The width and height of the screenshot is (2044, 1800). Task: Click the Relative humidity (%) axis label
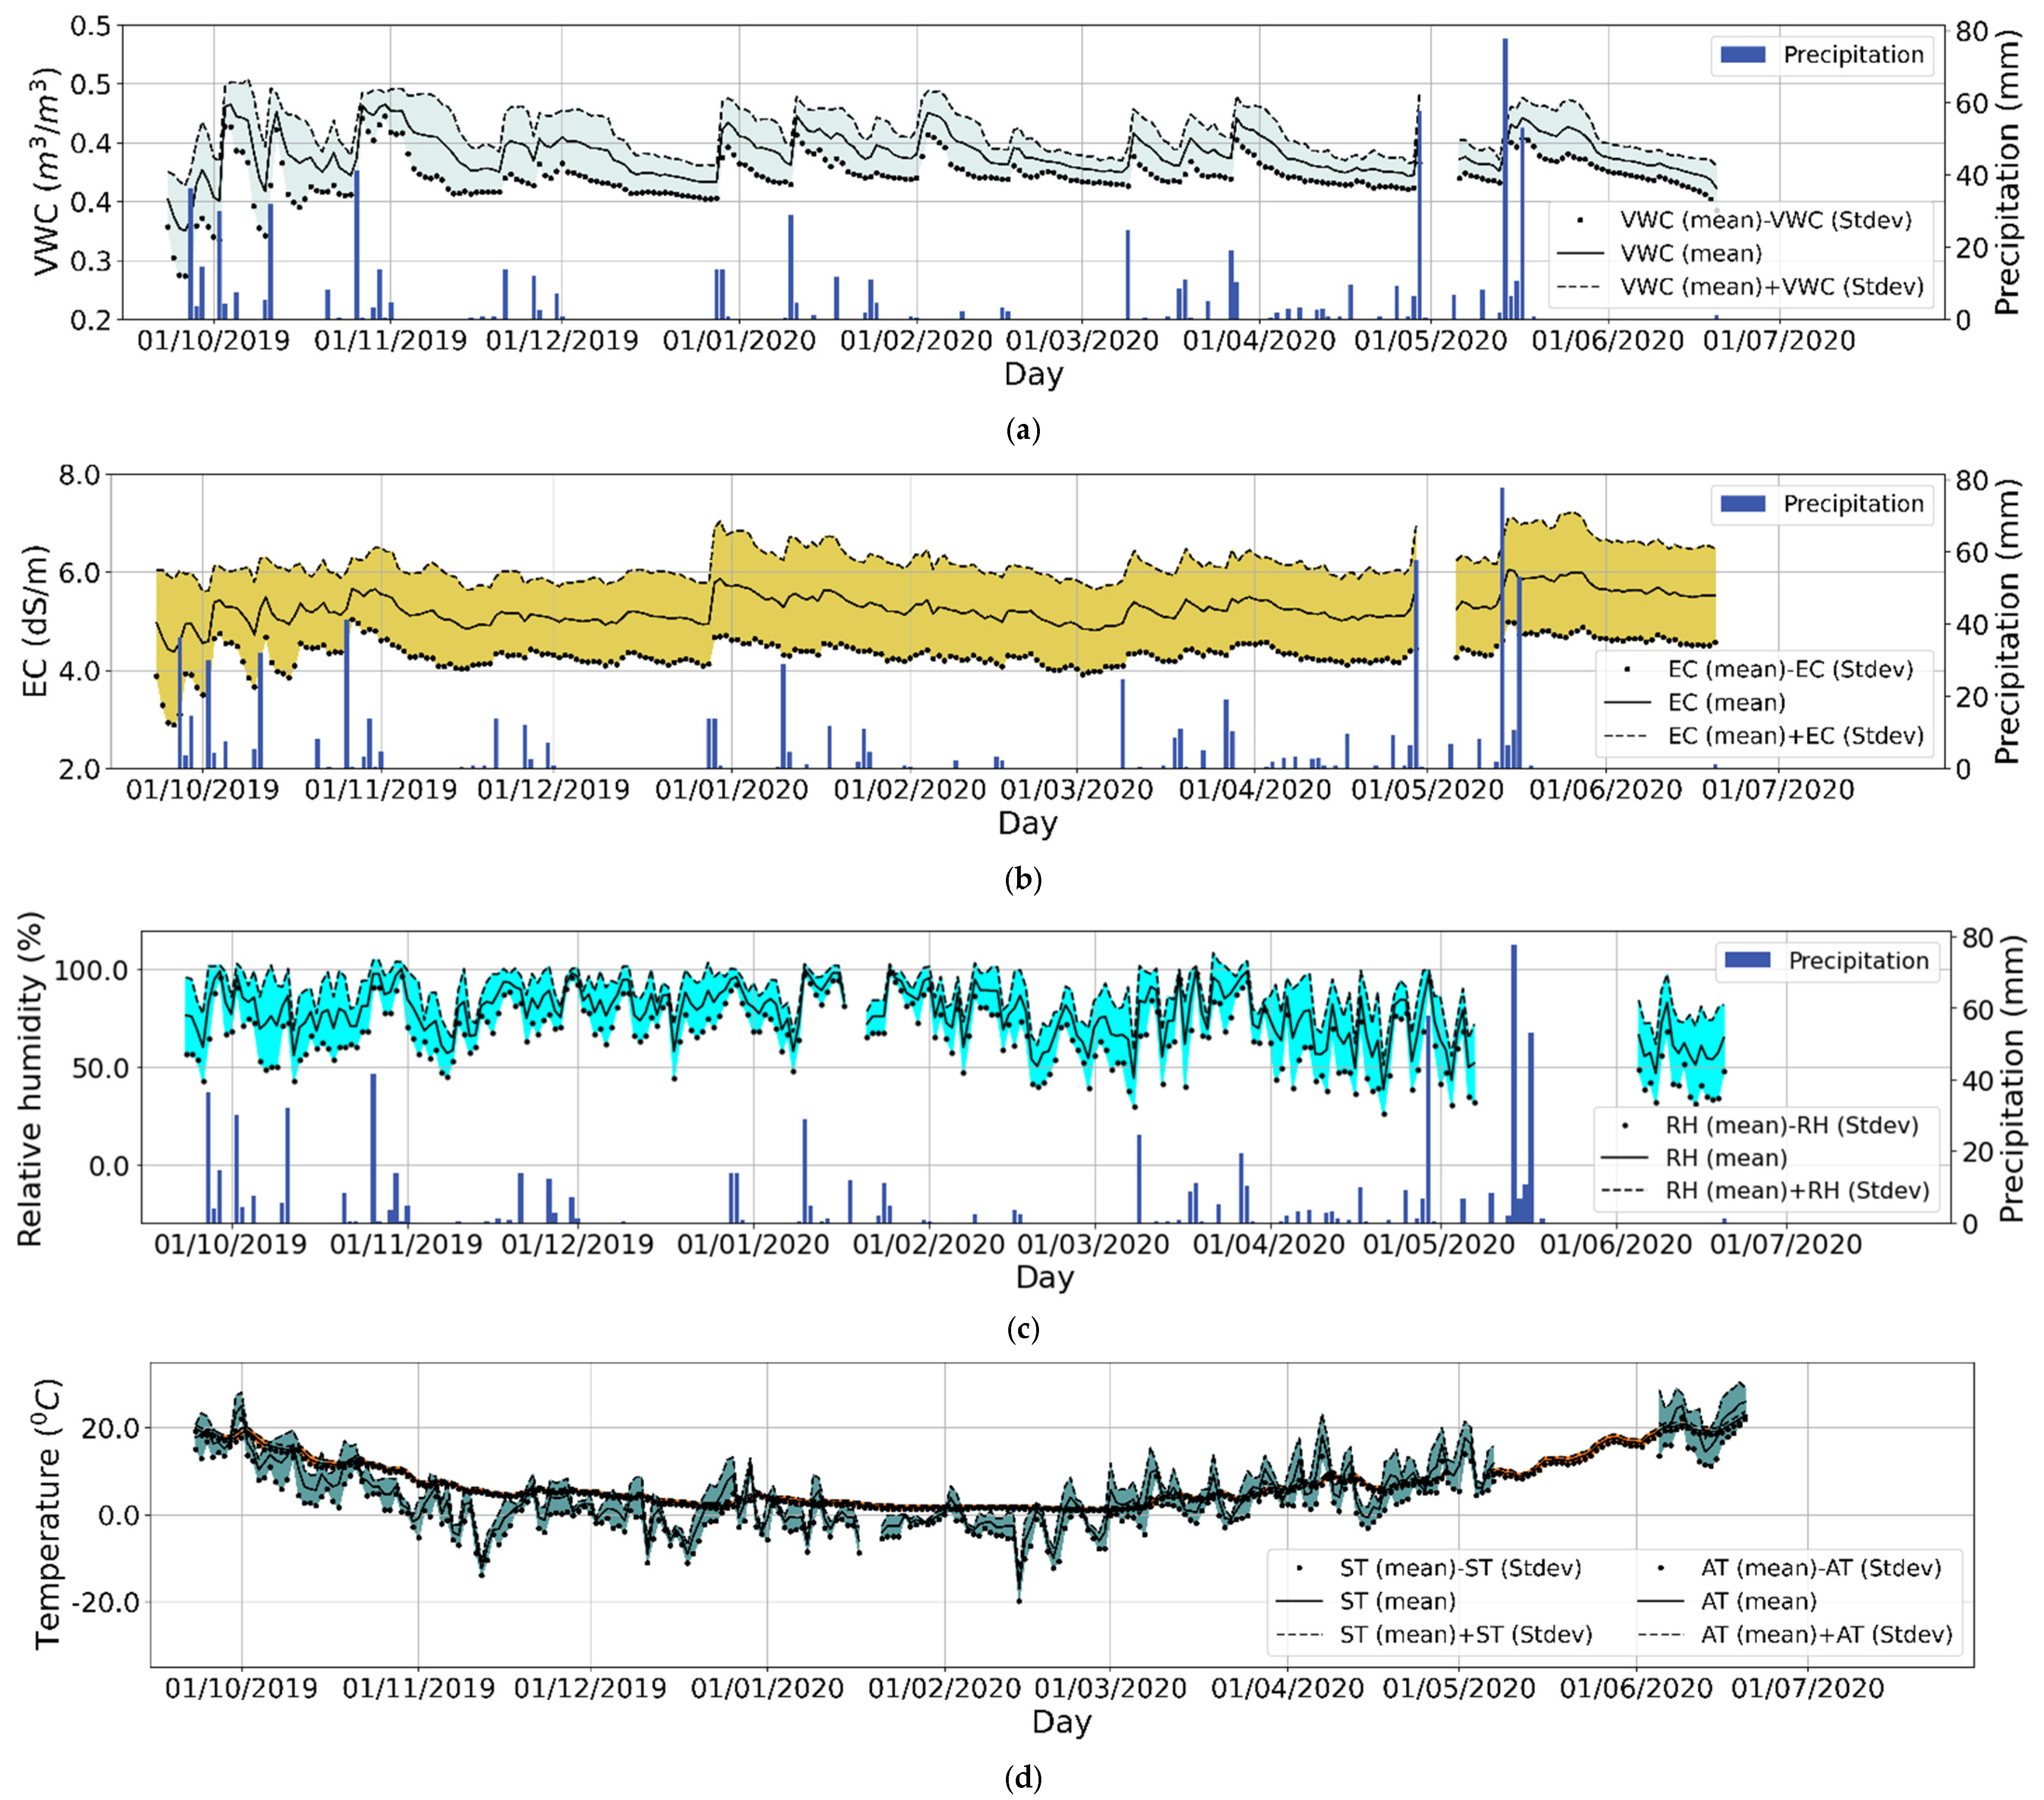tap(30, 1079)
